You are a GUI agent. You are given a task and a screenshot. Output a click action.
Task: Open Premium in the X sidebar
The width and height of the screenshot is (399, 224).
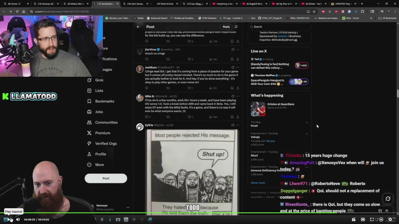(x=99, y=133)
